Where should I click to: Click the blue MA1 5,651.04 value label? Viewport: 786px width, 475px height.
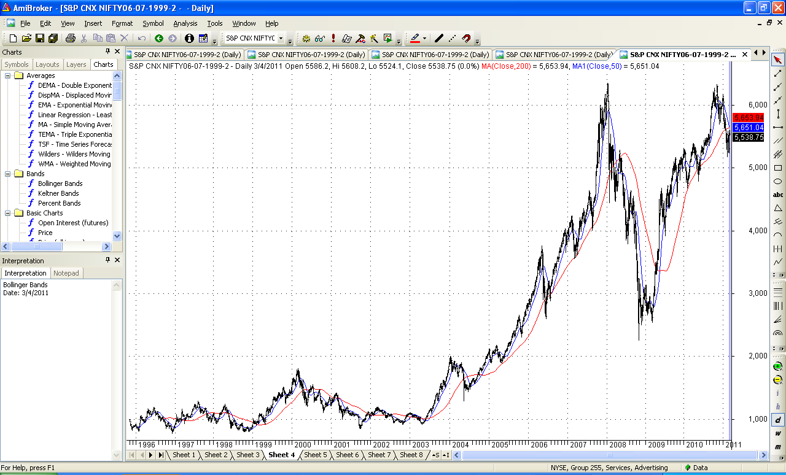click(748, 127)
